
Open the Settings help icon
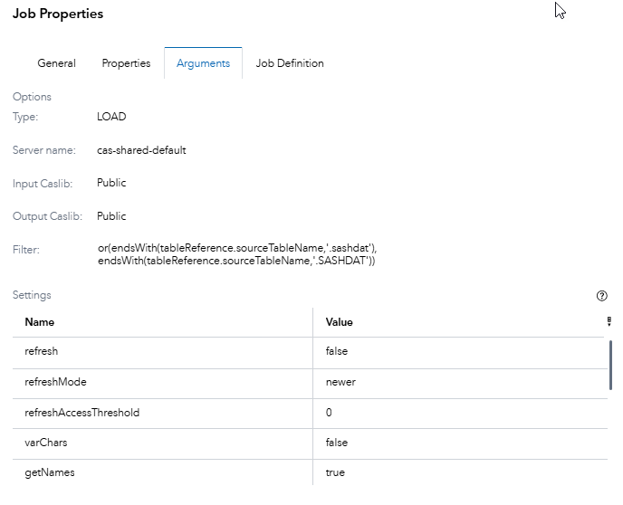[601, 296]
